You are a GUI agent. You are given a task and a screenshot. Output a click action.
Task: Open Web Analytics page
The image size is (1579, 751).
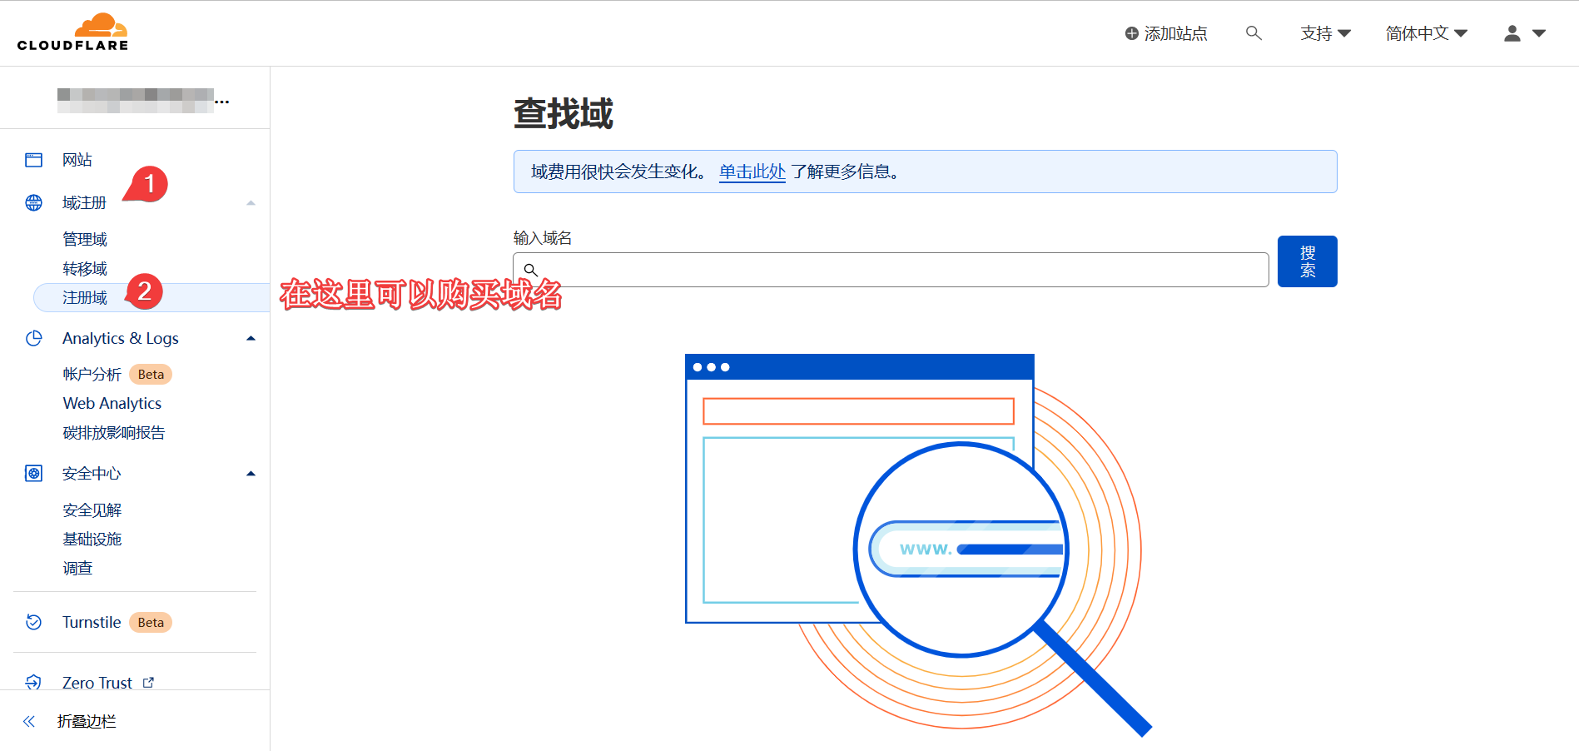pyautogui.click(x=112, y=404)
